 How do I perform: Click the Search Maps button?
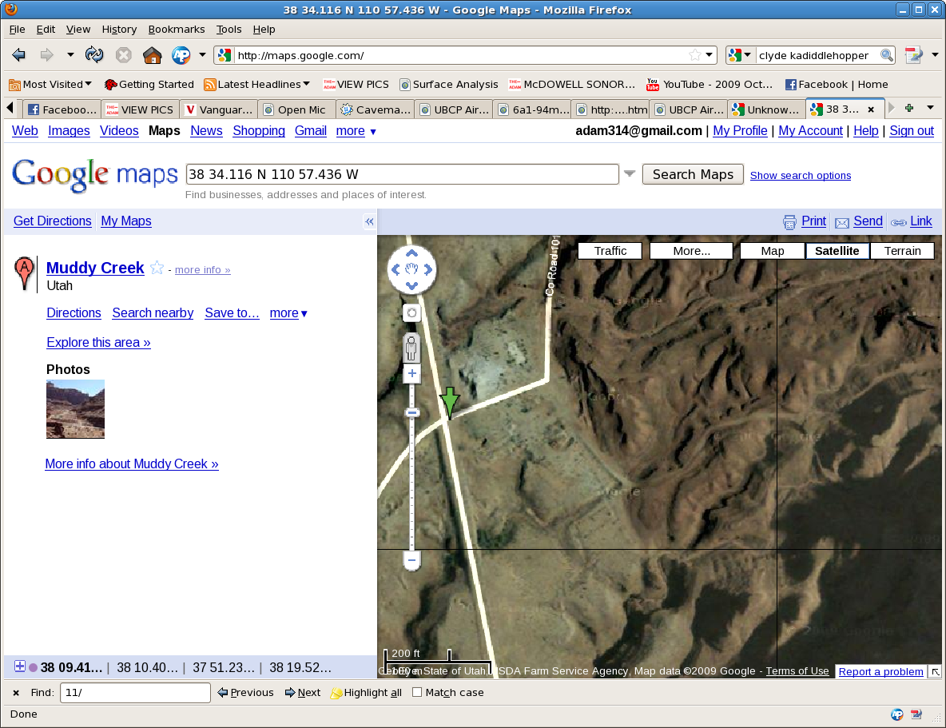pyautogui.click(x=693, y=174)
